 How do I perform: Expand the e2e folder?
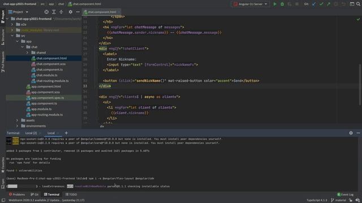tap(12, 24)
